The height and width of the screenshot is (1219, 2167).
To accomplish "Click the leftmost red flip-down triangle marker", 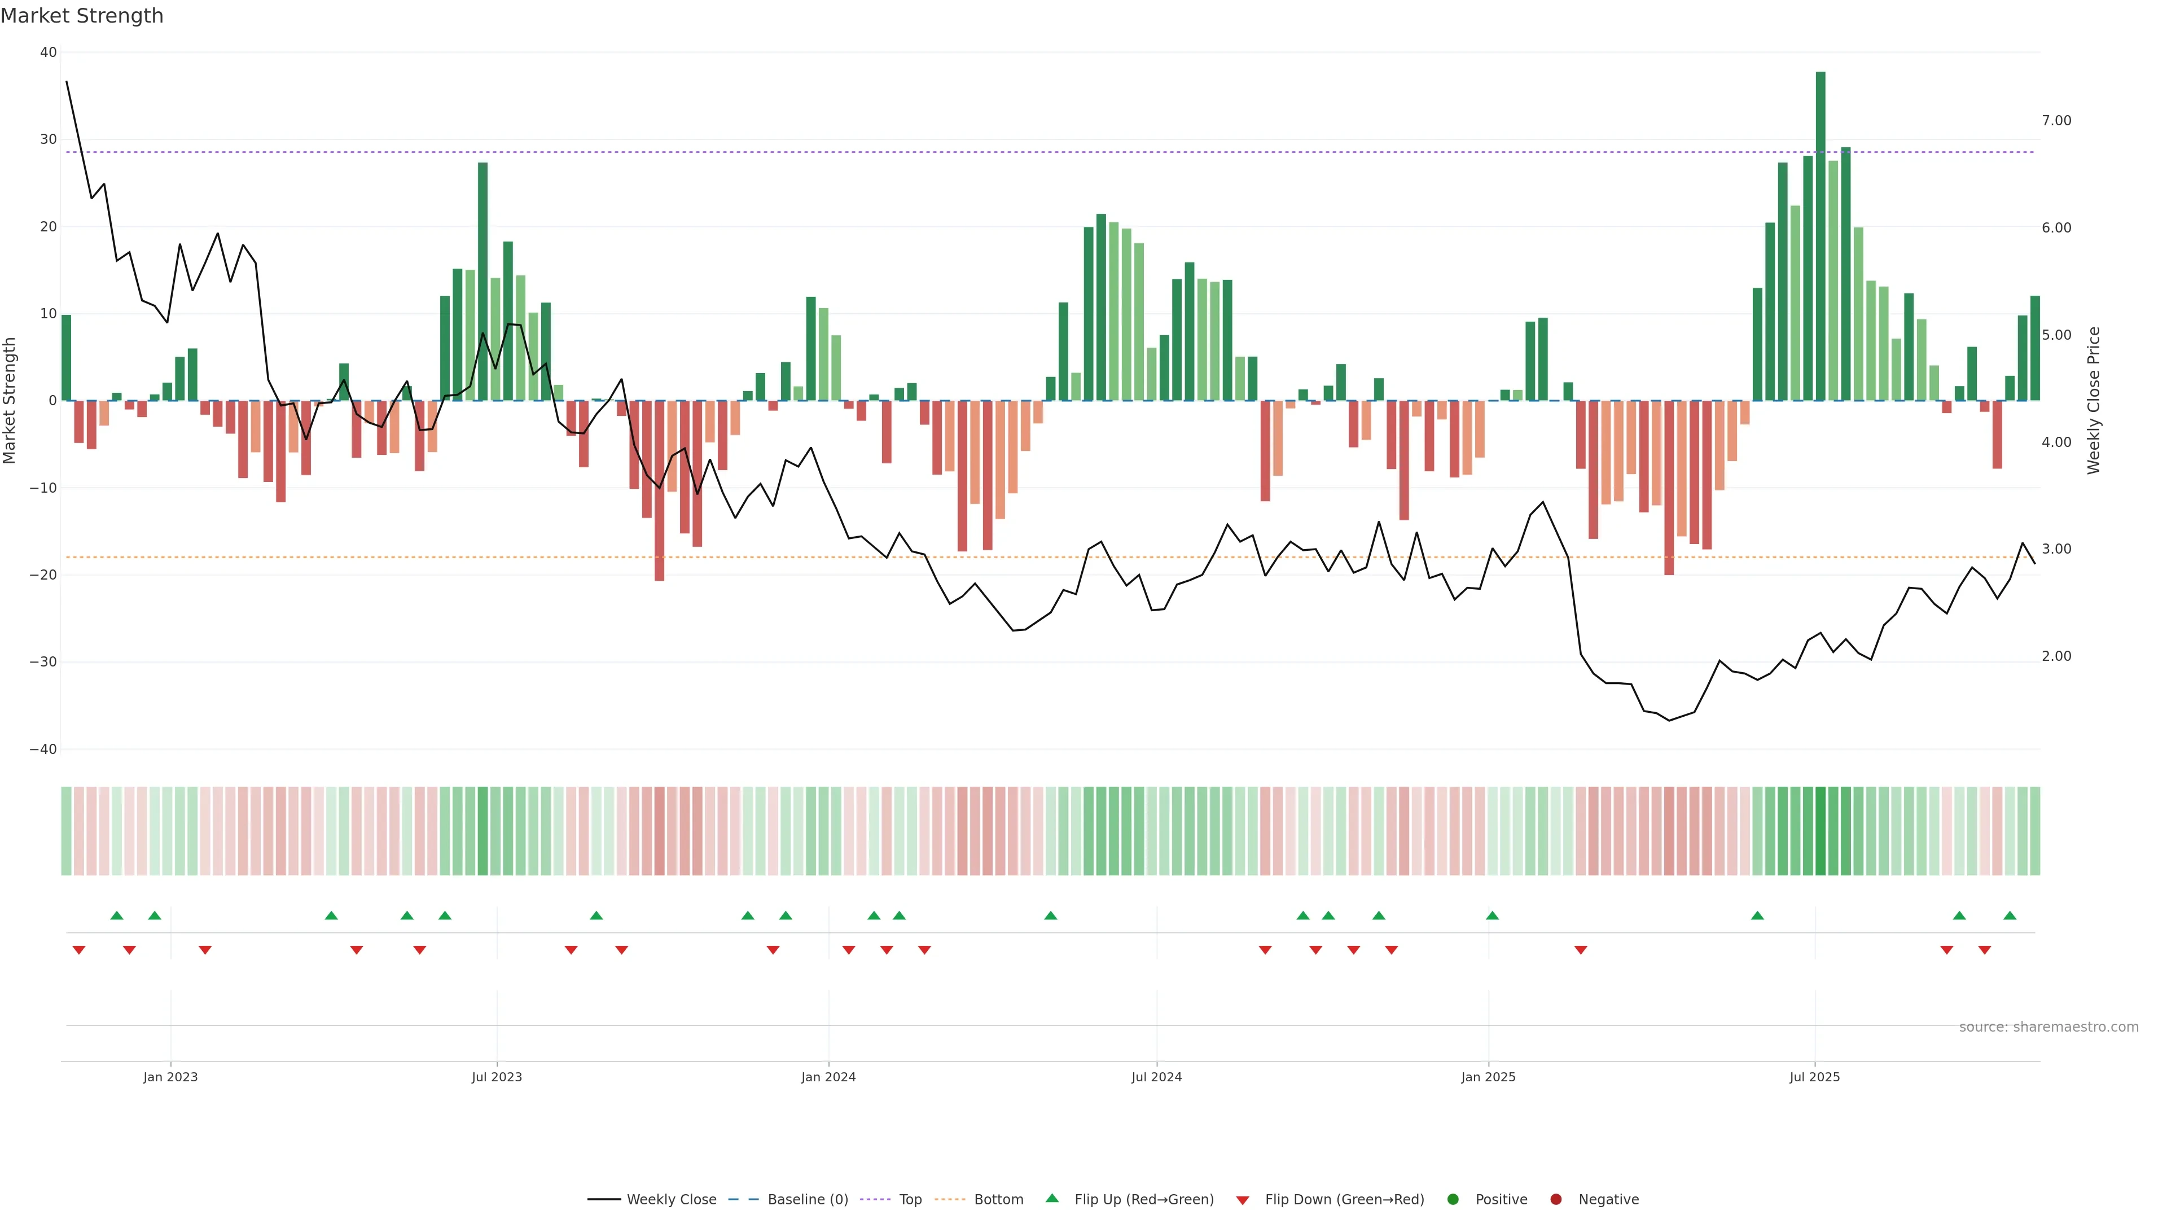I will point(79,950).
